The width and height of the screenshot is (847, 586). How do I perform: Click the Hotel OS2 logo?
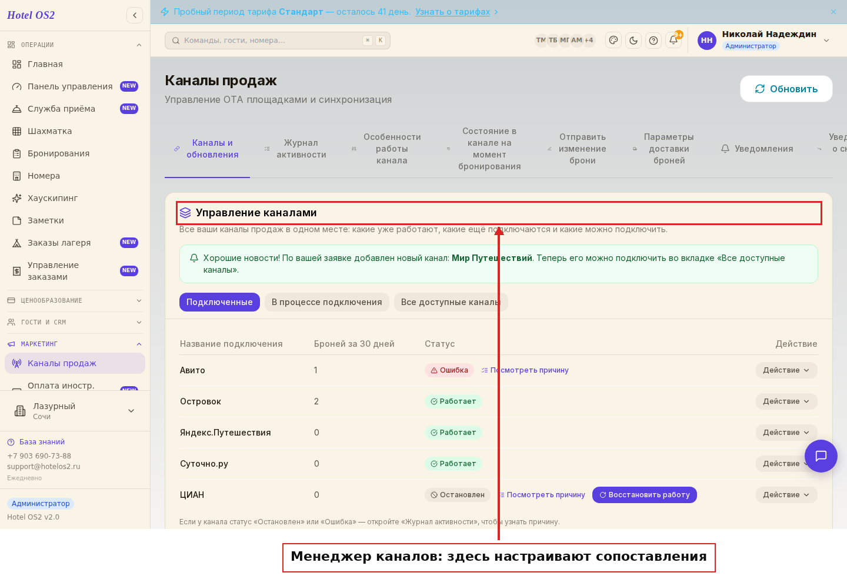click(x=31, y=15)
